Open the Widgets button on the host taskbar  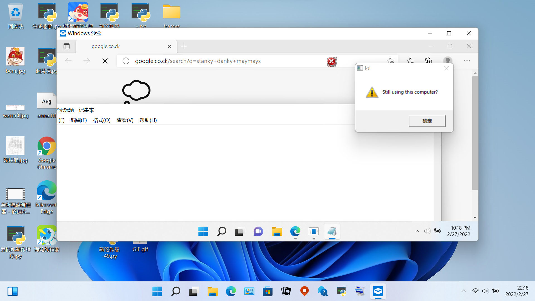click(13, 292)
